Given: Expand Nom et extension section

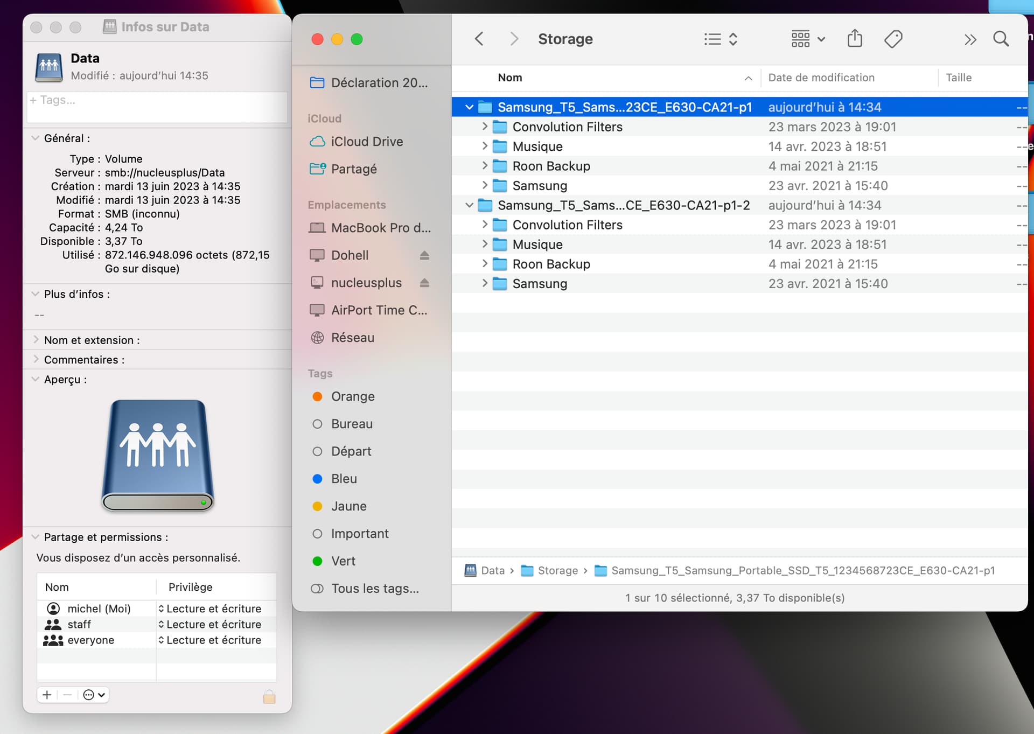Looking at the screenshot, I should pos(36,340).
